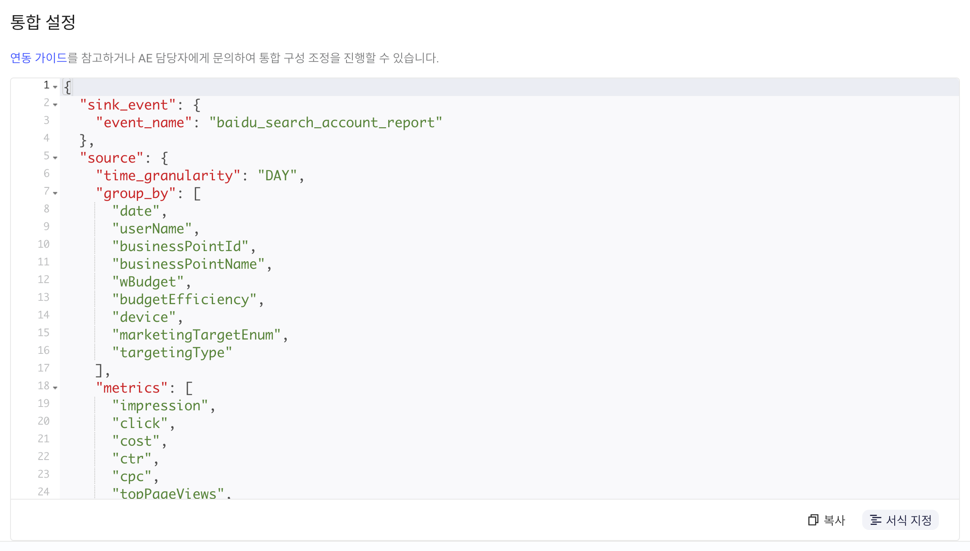The height and width of the screenshot is (551, 970).
Task: Click the "source" key text
Action: coord(112,158)
